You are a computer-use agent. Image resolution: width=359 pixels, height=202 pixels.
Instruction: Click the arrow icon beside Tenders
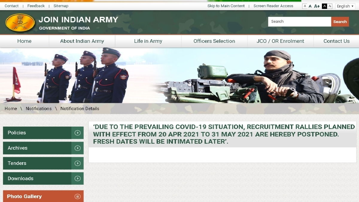tap(77, 163)
